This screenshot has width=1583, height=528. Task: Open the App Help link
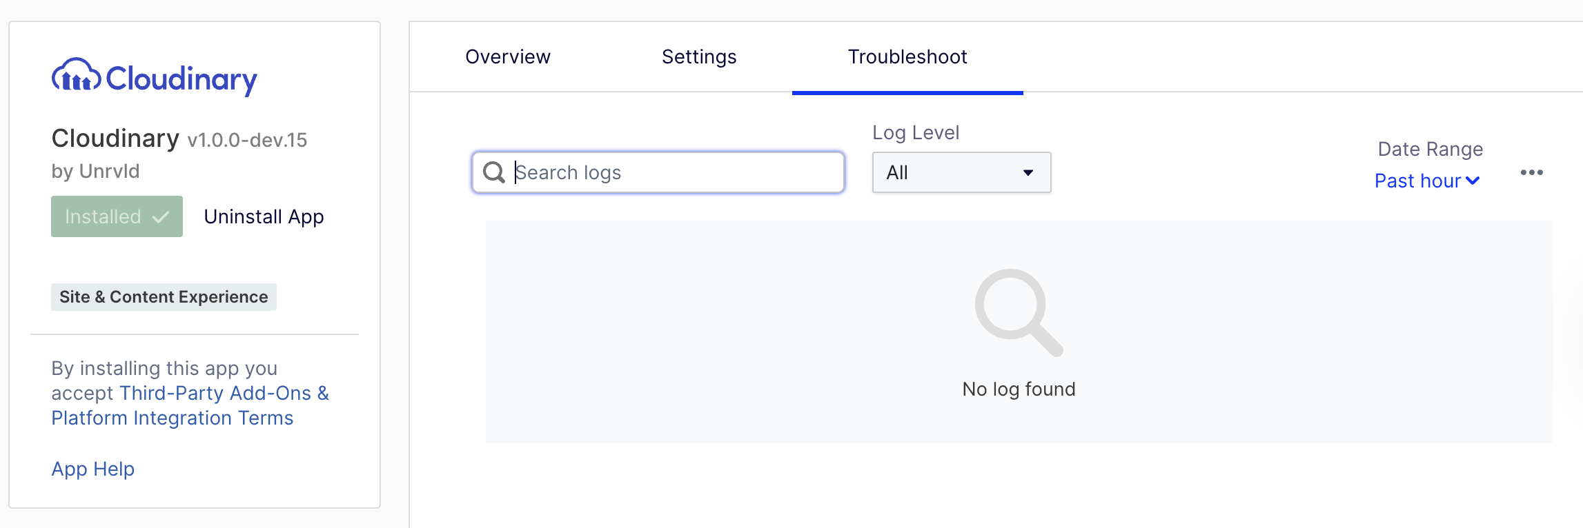point(92,469)
